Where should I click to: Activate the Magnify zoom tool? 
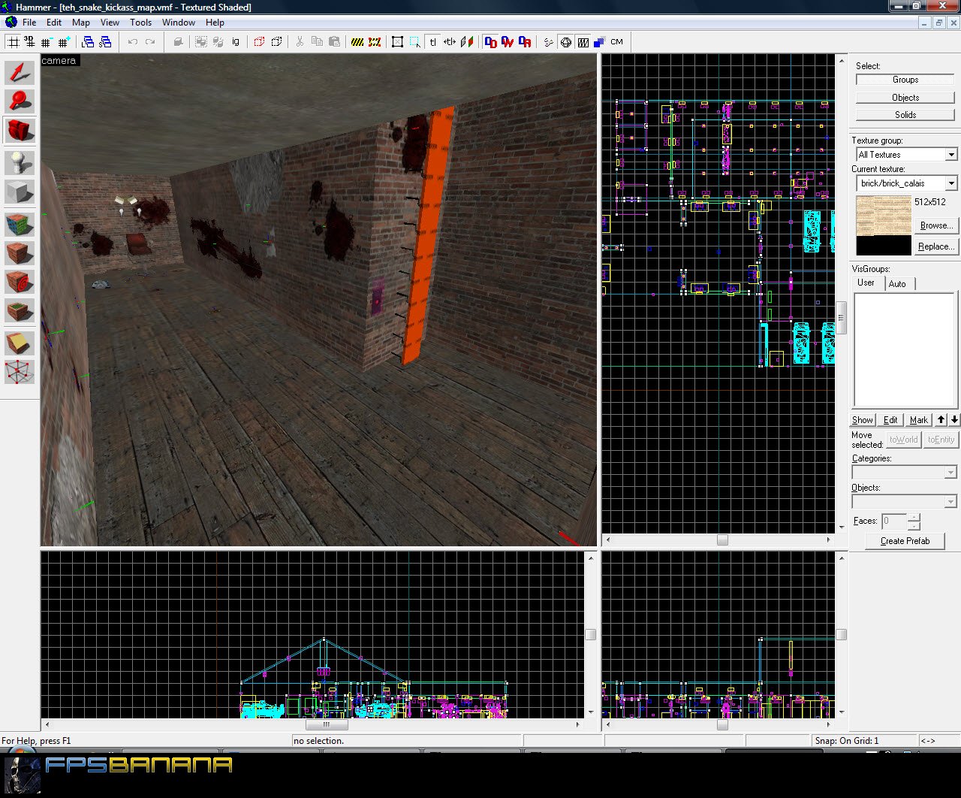click(20, 101)
